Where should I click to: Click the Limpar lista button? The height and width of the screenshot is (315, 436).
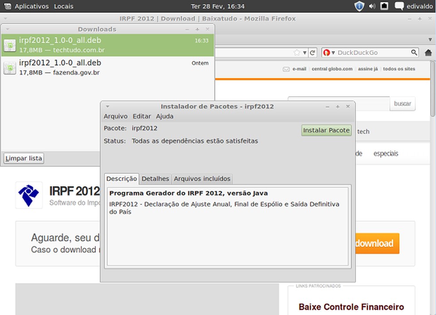(23, 158)
